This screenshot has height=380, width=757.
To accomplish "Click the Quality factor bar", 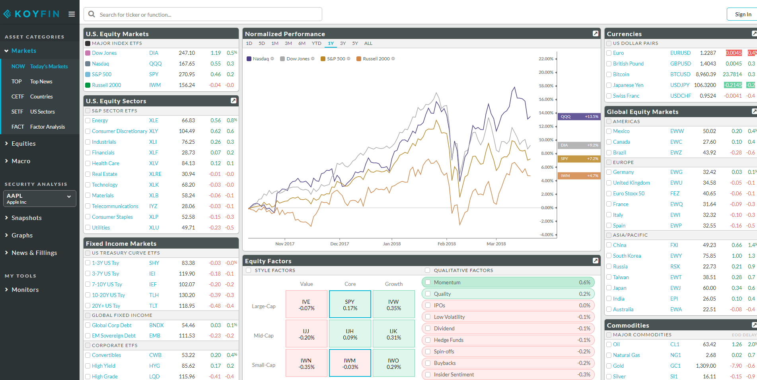I will coord(508,294).
